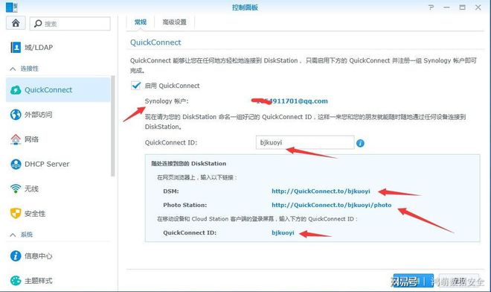Open the Photo Station bjkuoyi/photo link

(332, 205)
